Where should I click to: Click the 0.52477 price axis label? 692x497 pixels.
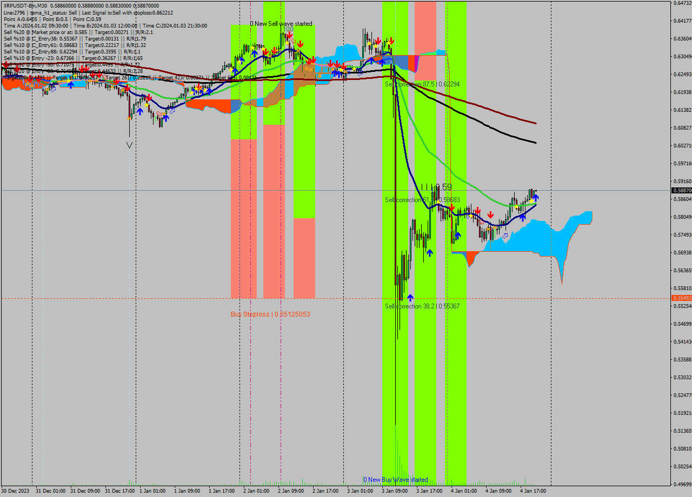tap(682, 395)
